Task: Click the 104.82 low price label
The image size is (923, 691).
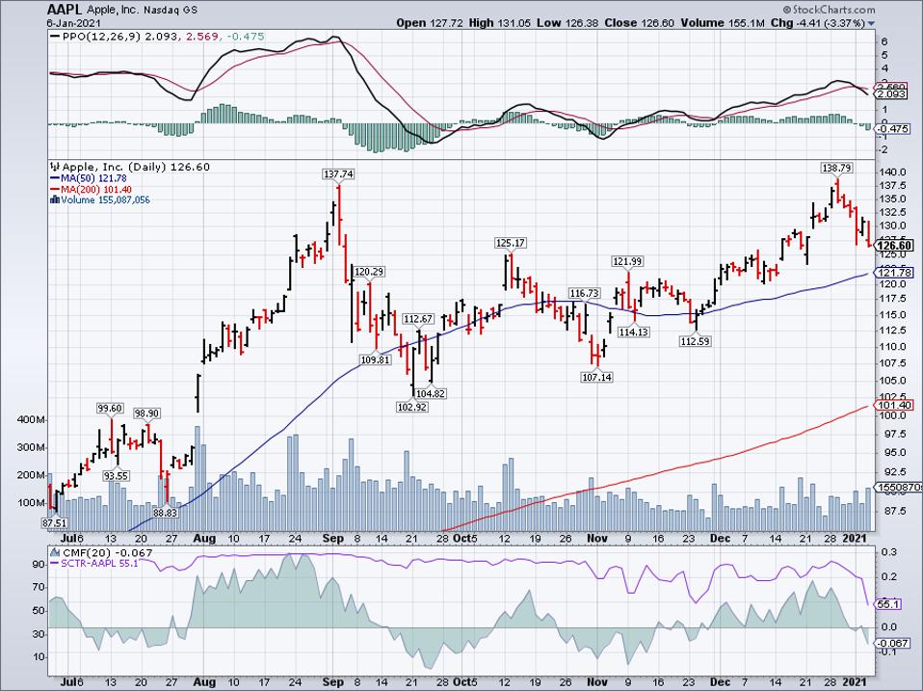Action: 431,394
